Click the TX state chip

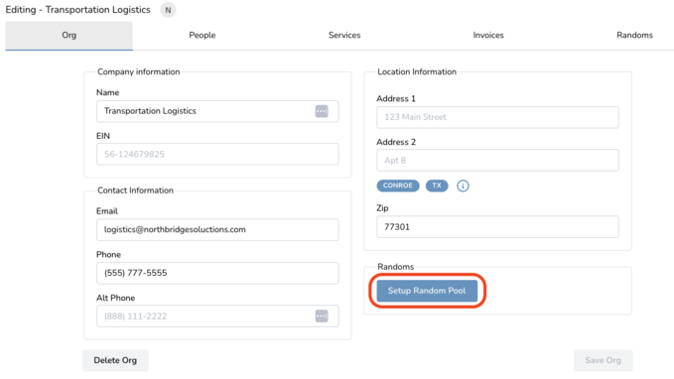point(437,186)
